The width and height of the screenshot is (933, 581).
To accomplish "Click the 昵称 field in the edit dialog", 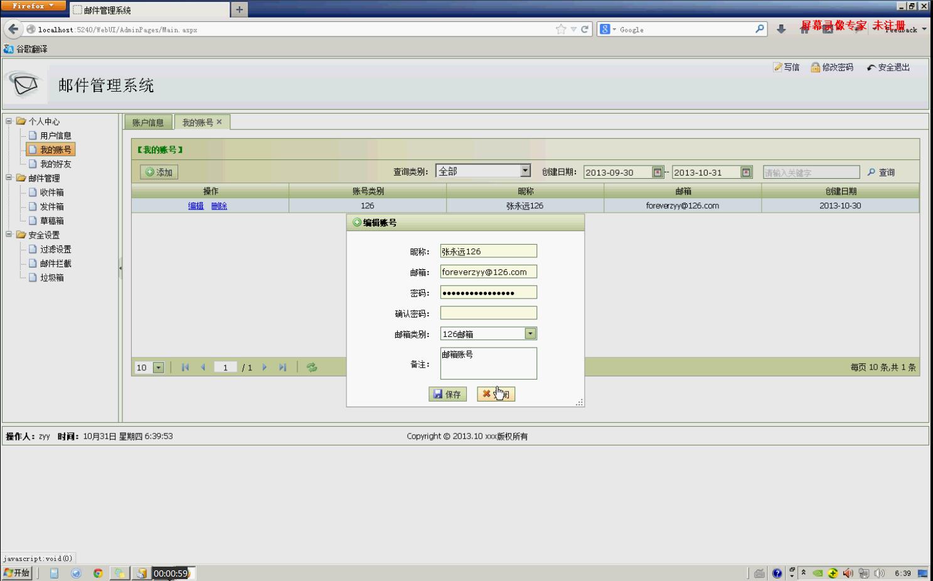I will click(488, 251).
